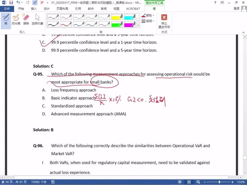Select the cyan highlighter swatch
The height and width of the screenshot is (185, 247).
click(130, 17)
